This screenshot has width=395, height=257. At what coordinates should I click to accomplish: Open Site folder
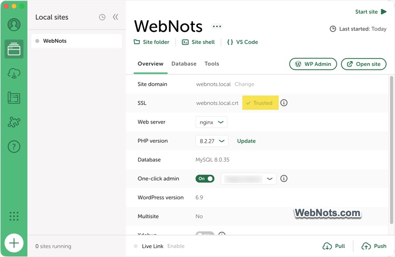pos(151,42)
